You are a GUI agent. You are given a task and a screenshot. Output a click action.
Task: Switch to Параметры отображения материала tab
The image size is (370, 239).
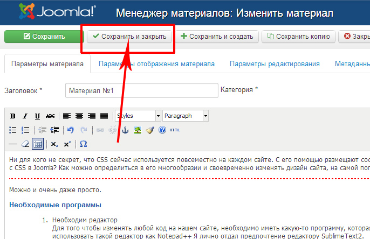point(156,64)
